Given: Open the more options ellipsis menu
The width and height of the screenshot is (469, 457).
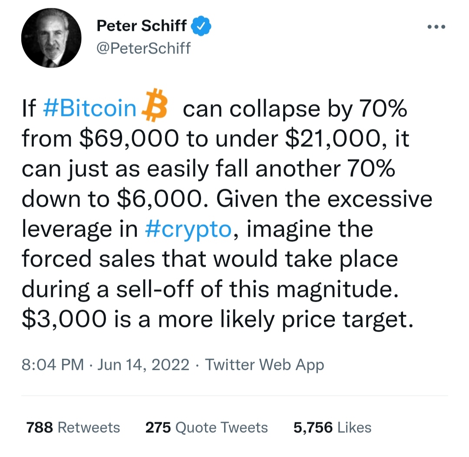Looking at the screenshot, I should [436, 26].
